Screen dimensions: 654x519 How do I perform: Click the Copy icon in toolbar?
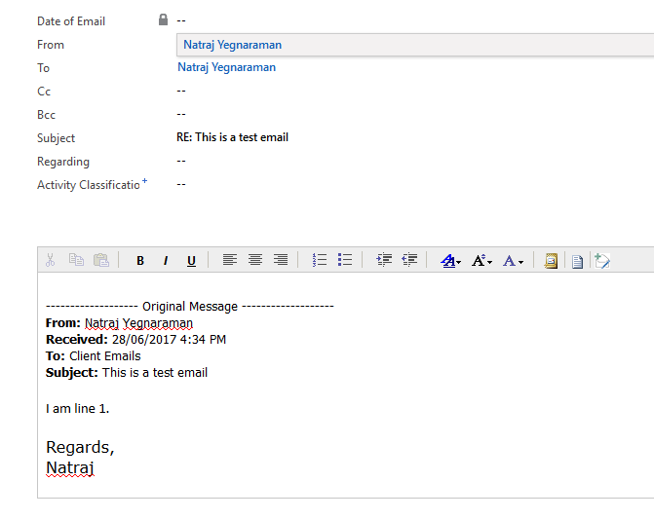(76, 260)
